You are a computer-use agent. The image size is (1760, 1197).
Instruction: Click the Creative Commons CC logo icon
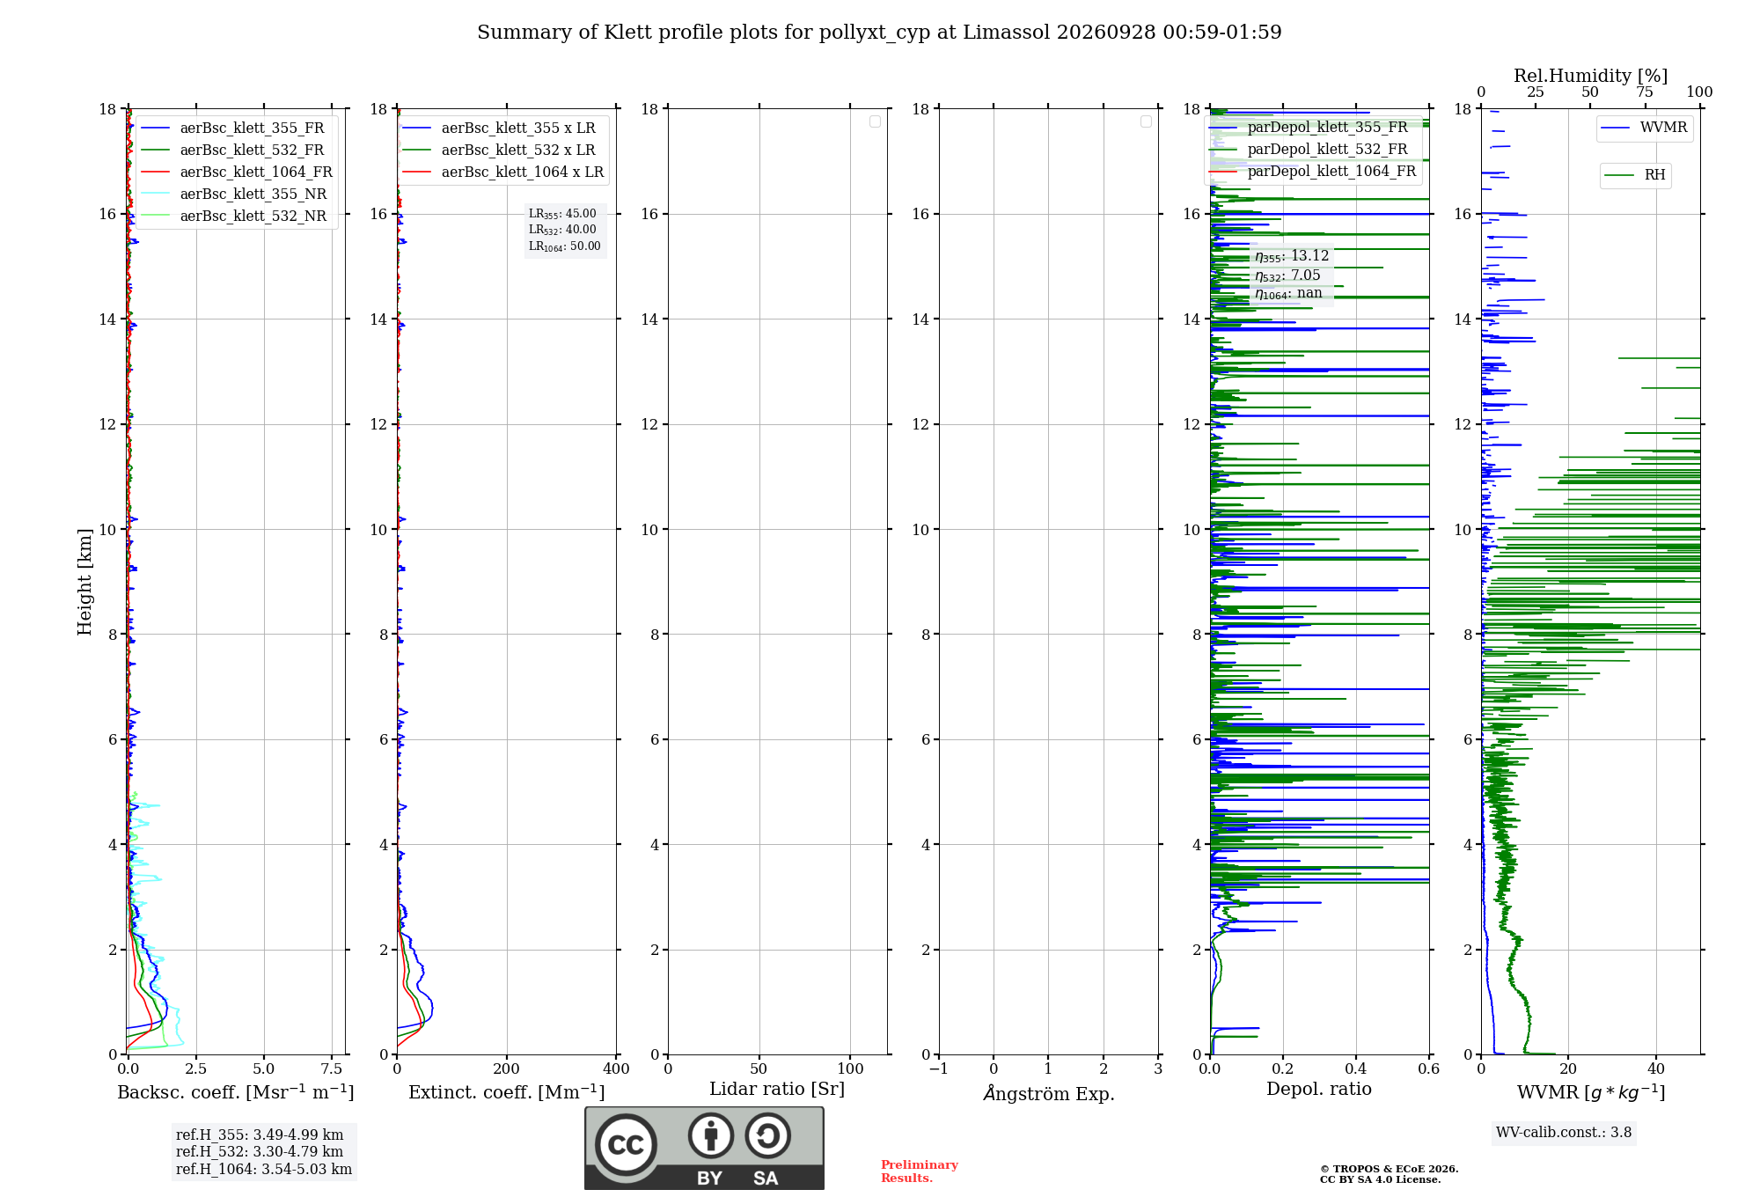626,1145
